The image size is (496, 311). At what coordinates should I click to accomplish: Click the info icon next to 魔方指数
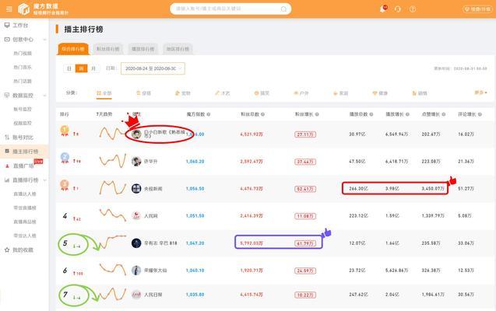point(209,114)
